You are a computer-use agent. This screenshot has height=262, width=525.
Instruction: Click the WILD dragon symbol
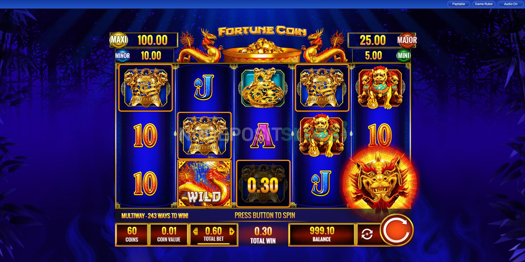[204, 184]
